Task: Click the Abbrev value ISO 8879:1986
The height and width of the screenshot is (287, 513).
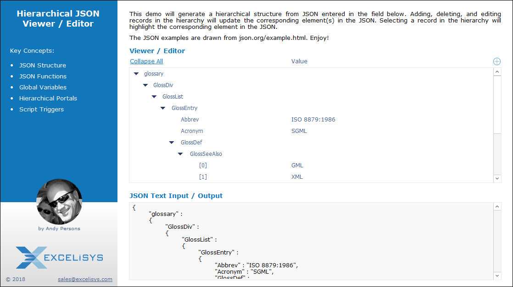Action: click(x=313, y=120)
